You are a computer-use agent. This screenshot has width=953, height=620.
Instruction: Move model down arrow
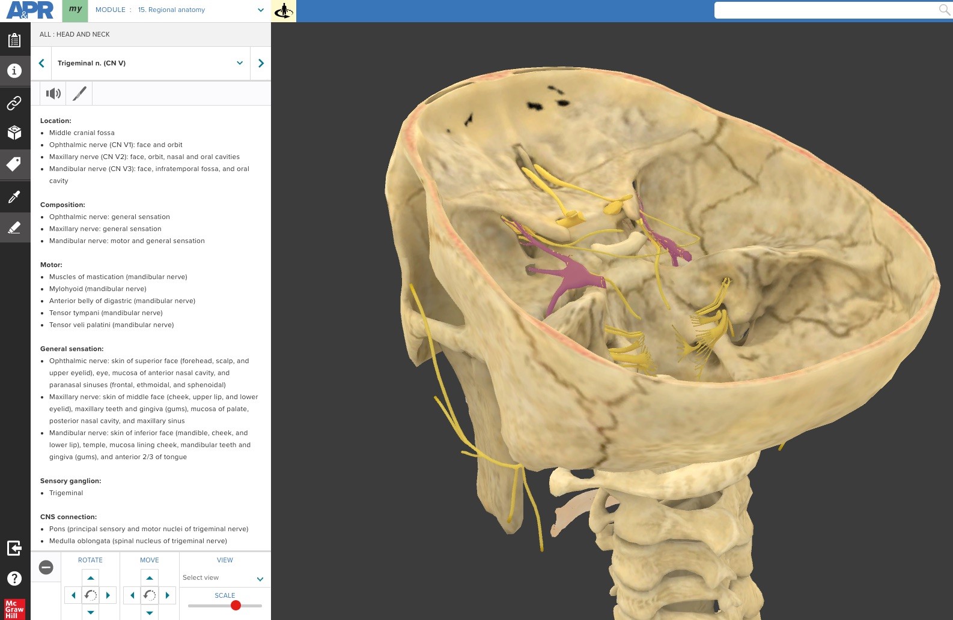click(150, 612)
